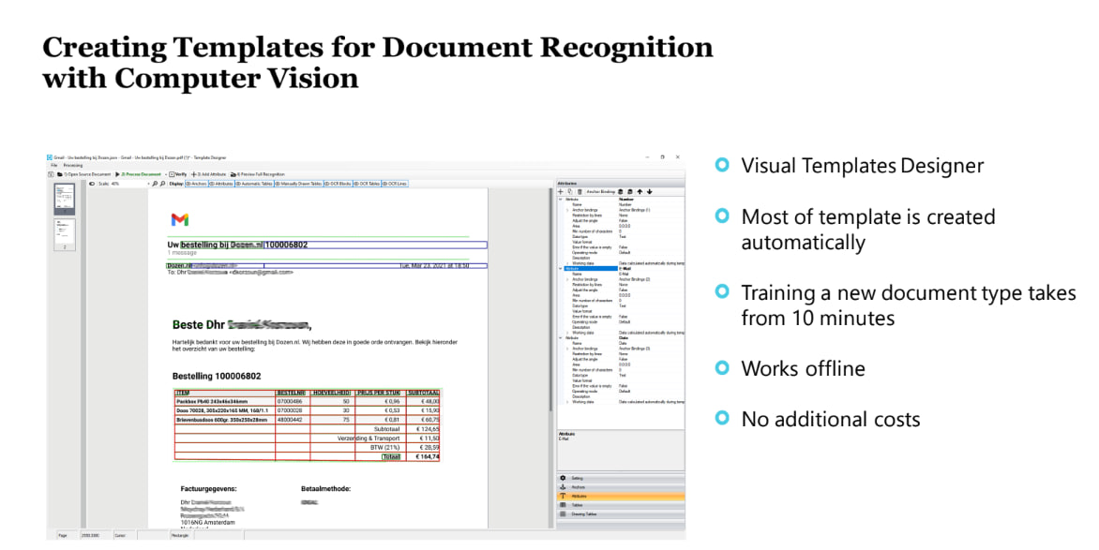Screen dimensions: 1099x550
Task: Click 'Bestelling 100006802' heading in document
Action: 217,376
